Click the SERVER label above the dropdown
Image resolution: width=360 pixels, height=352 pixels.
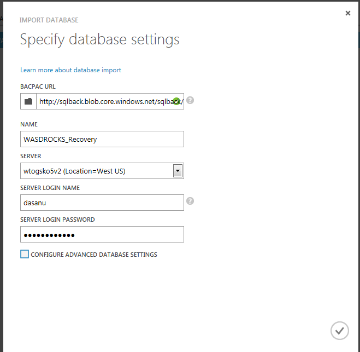click(31, 156)
